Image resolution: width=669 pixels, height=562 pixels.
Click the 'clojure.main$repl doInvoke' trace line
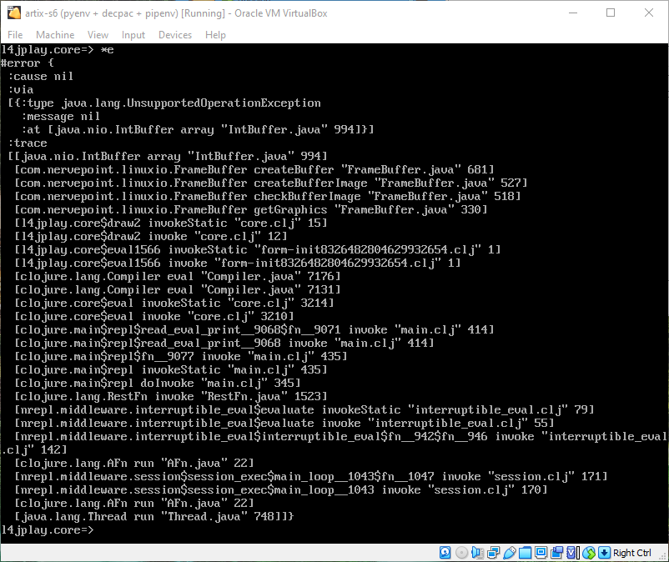click(158, 383)
